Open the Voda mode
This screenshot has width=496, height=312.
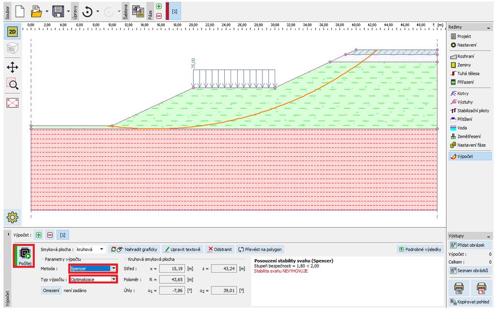tap(470, 128)
